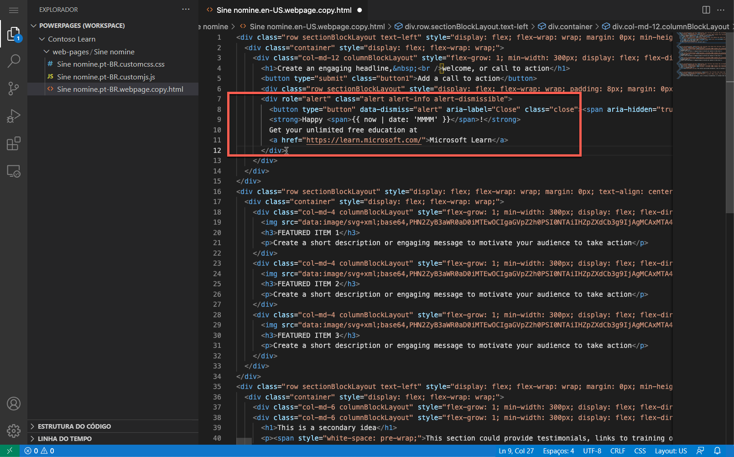The width and height of the screenshot is (734, 457).
Task: Open remote window indicator in status bar
Action: click(x=10, y=451)
